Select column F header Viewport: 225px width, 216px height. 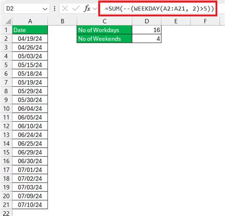(x=205, y=21)
